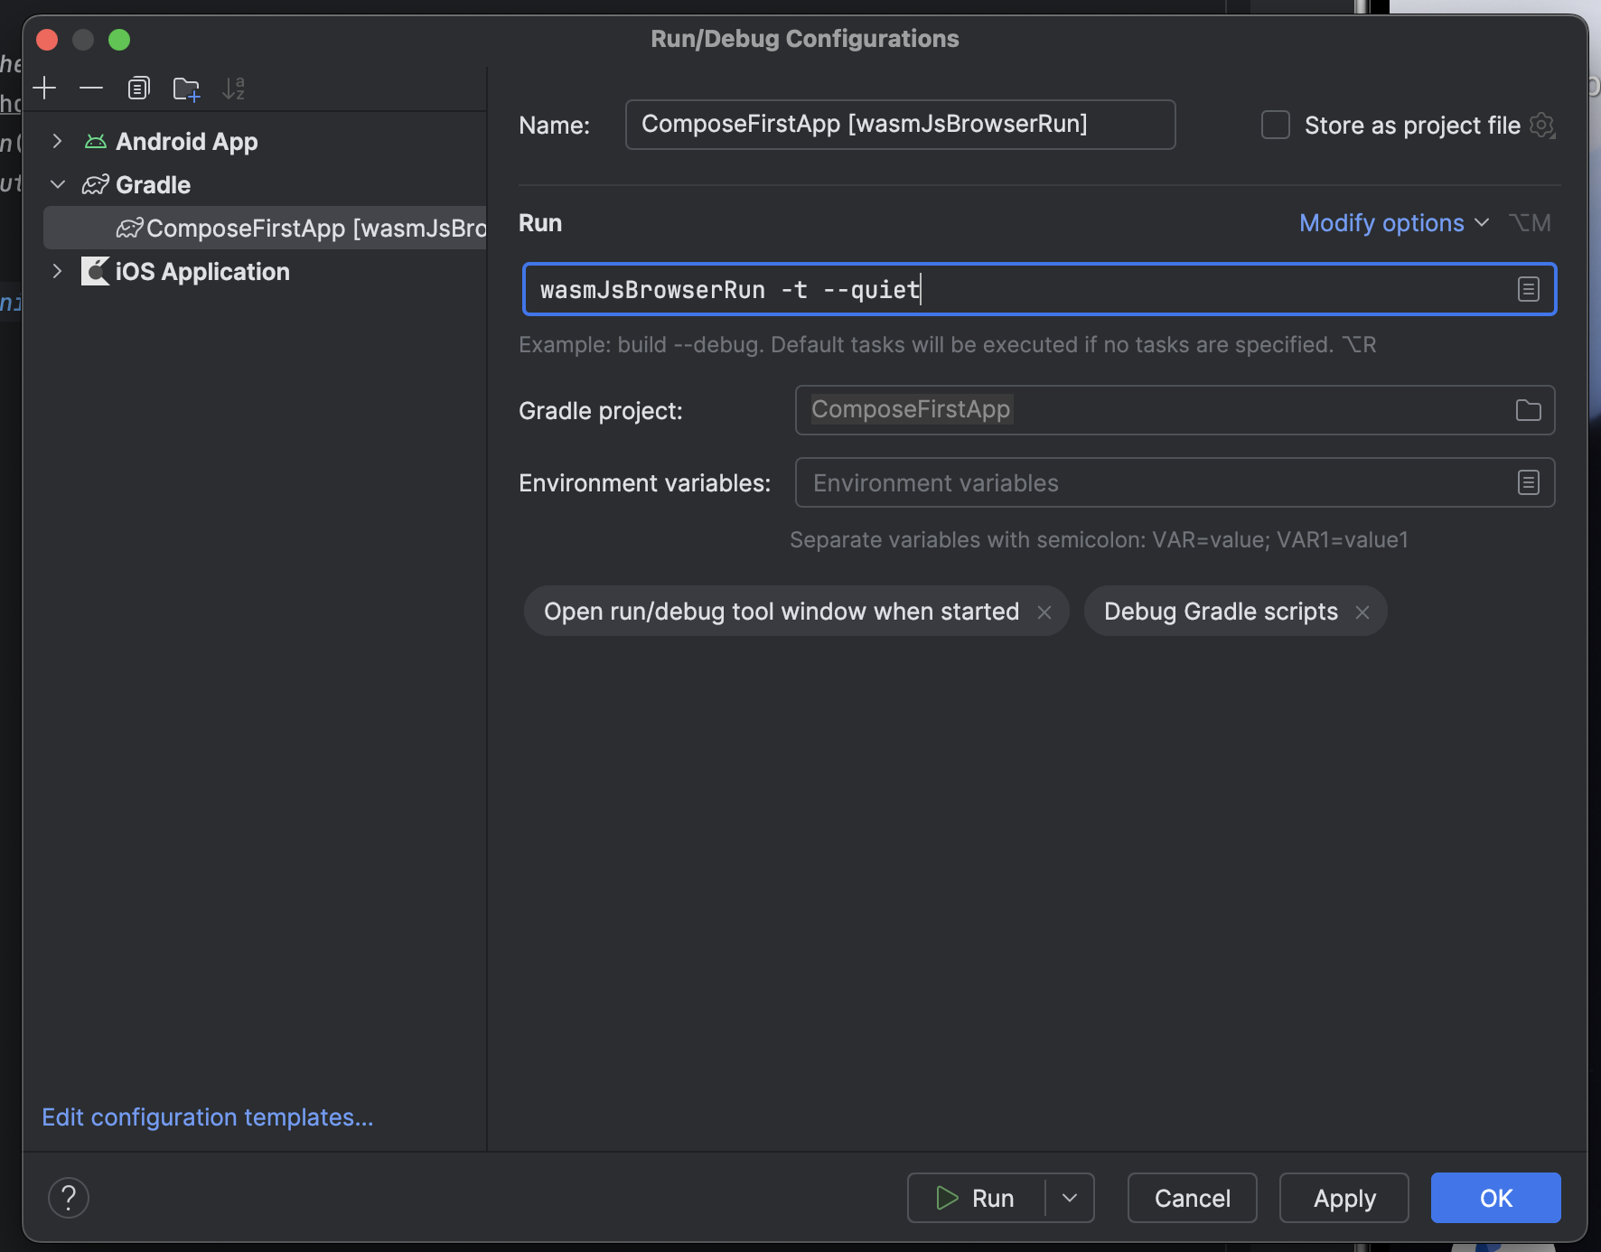Open the environment variables expanded editor

(1528, 482)
